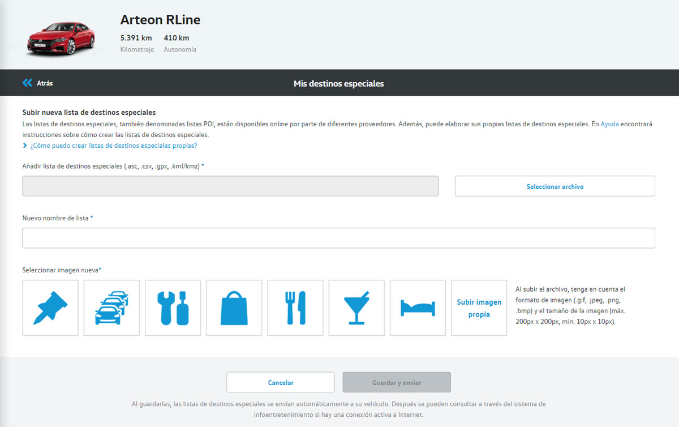
Task: Click the double-chevron back arrow icon
Action: [27, 83]
